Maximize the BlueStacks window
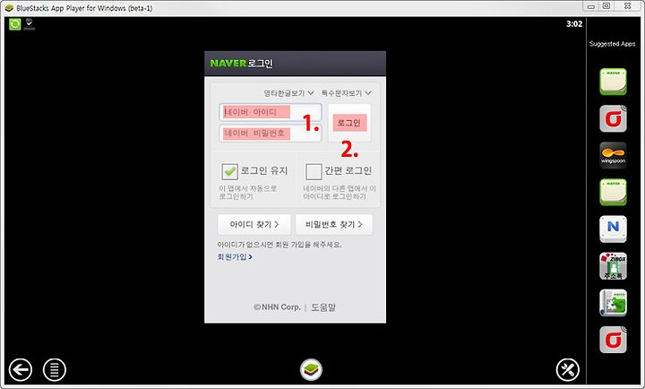Screen dimensions: 645x389 (606, 6)
